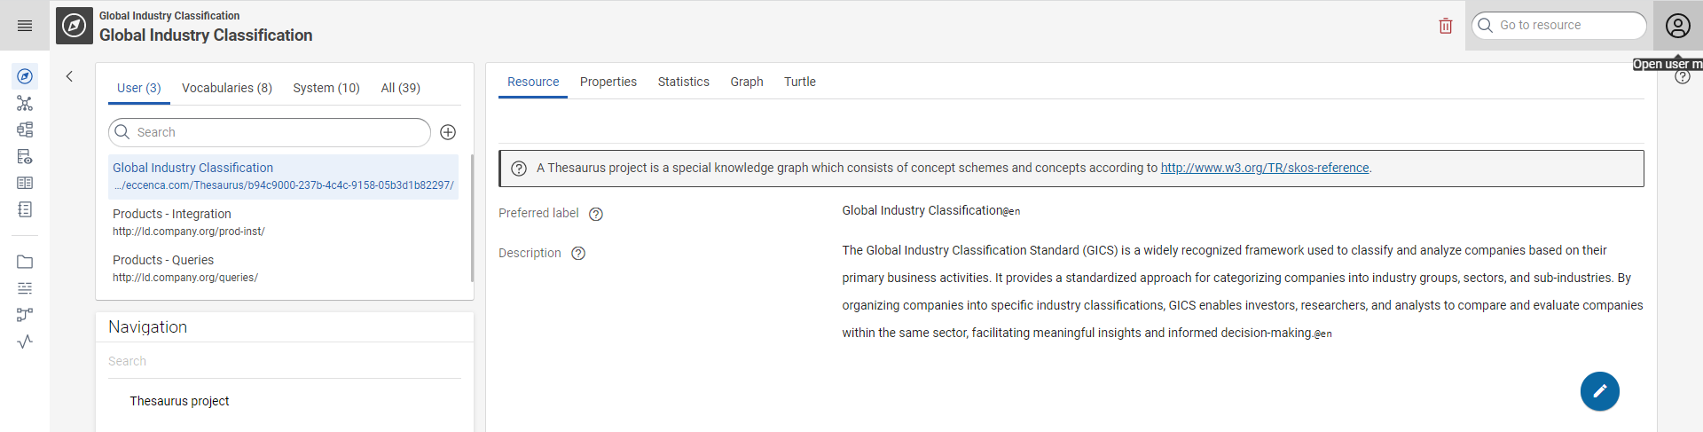Click the activity pulse sidebar icon
Viewport: 1703px width, 432px height.
coord(25,342)
